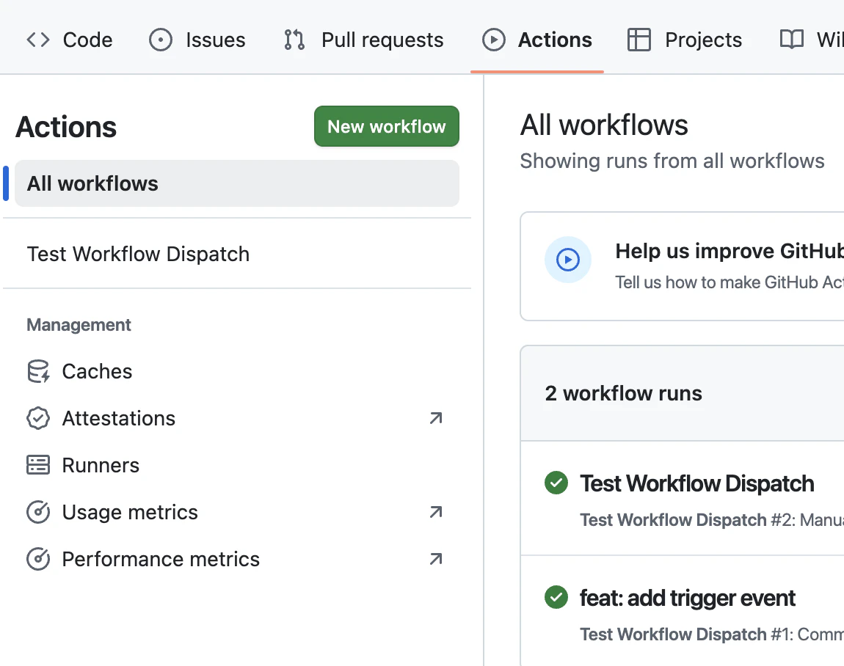Click the Caches database icon
The height and width of the screenshot is (666, 844).
click(x=38, y=372)
